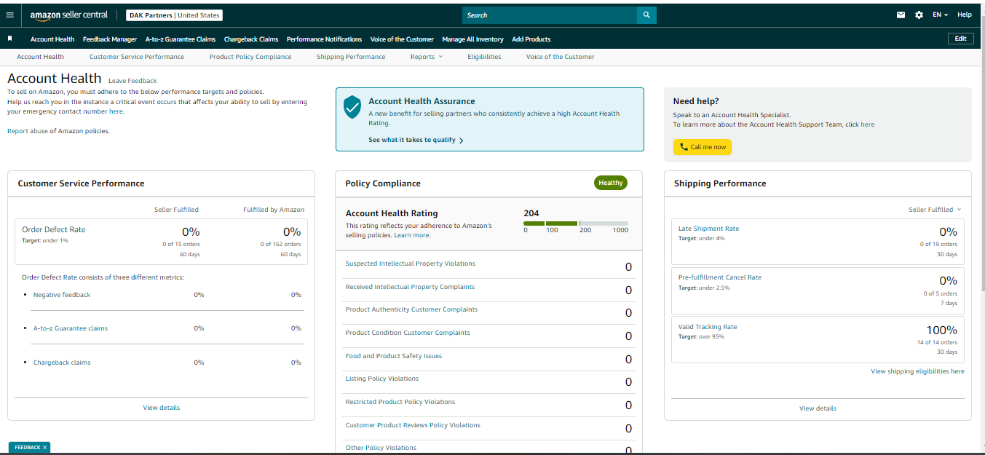Select the Account Health sub-tab

tap(41, 57)
